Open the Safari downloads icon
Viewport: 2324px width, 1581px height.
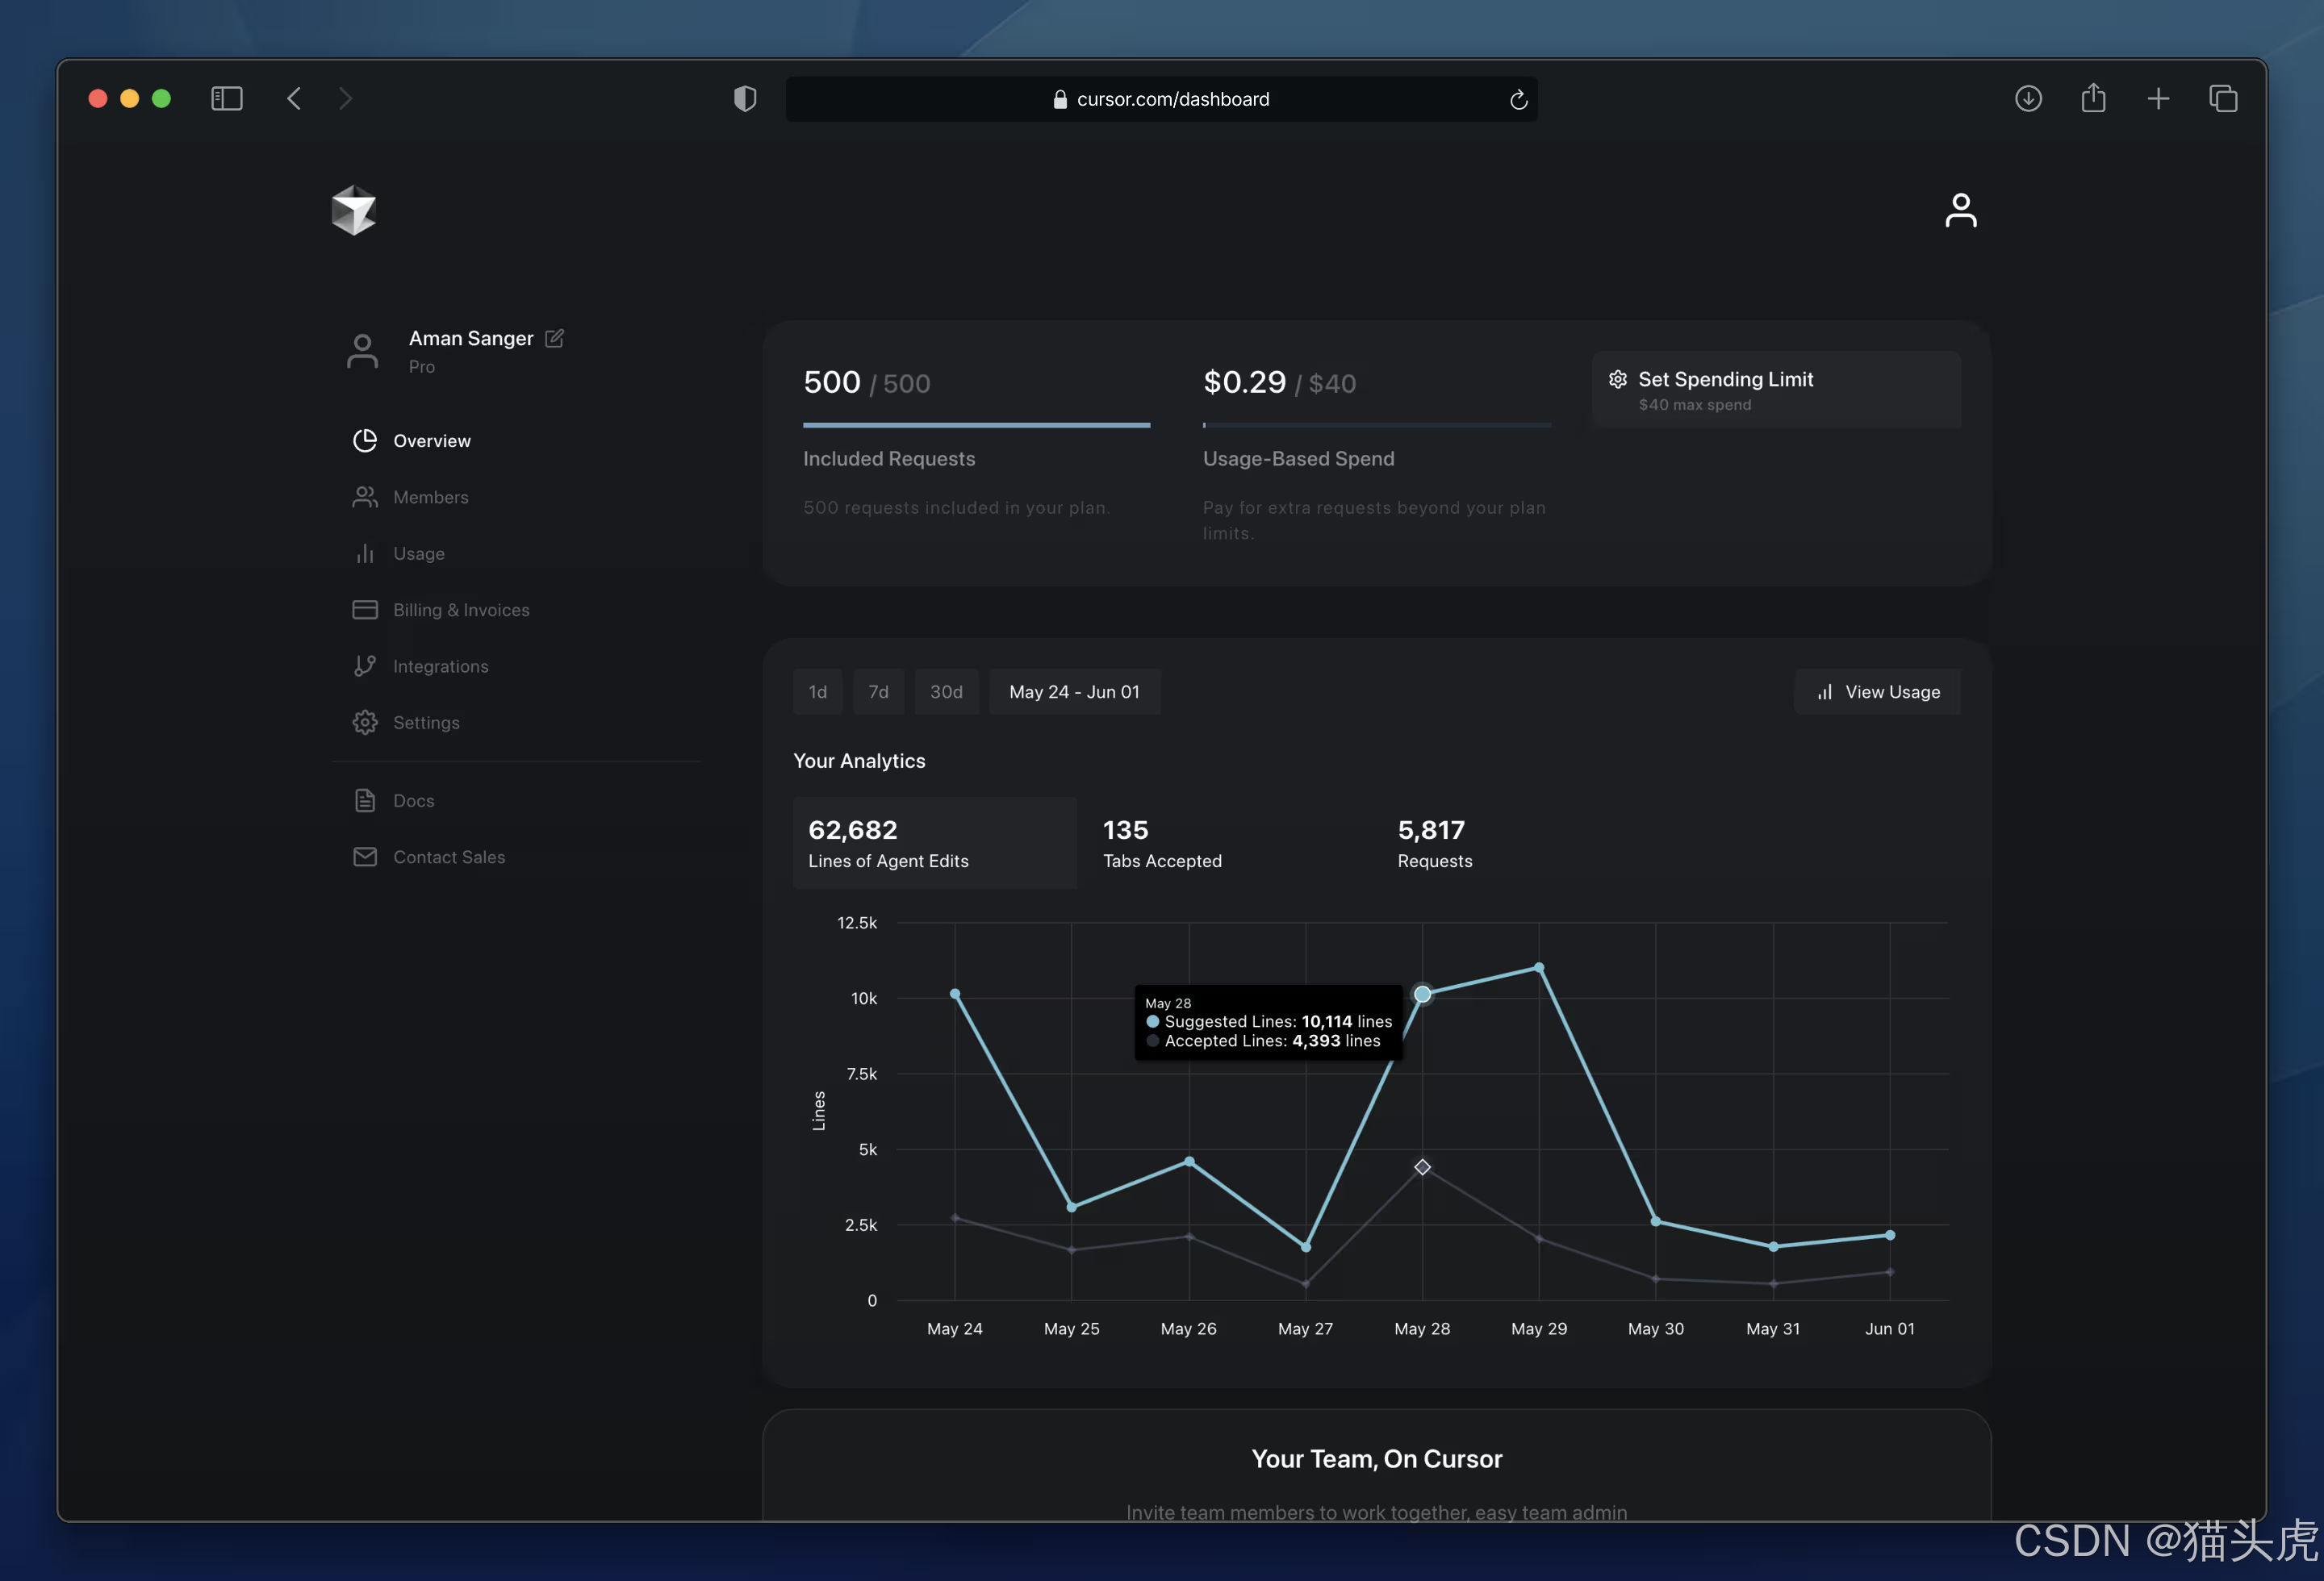click(x=2028, y=98)
